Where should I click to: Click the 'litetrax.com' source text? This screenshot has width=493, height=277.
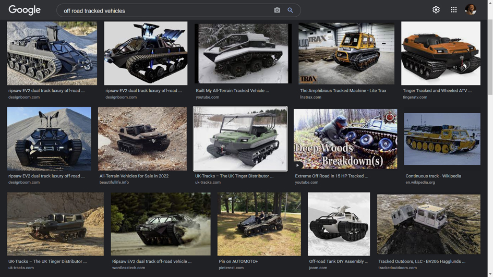[x=310, y=97]
